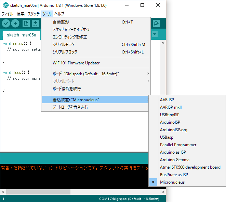Select Atmel STK500 development board
The image size is (226, 202).
coord(187,167)
